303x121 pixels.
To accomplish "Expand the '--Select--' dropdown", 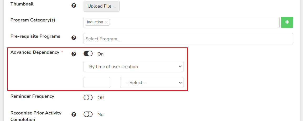I will coord(152,82).
